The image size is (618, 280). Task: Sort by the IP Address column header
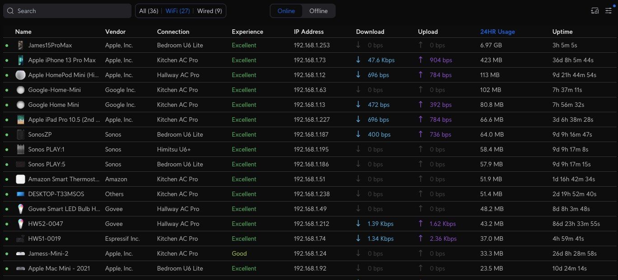[309, 32]
